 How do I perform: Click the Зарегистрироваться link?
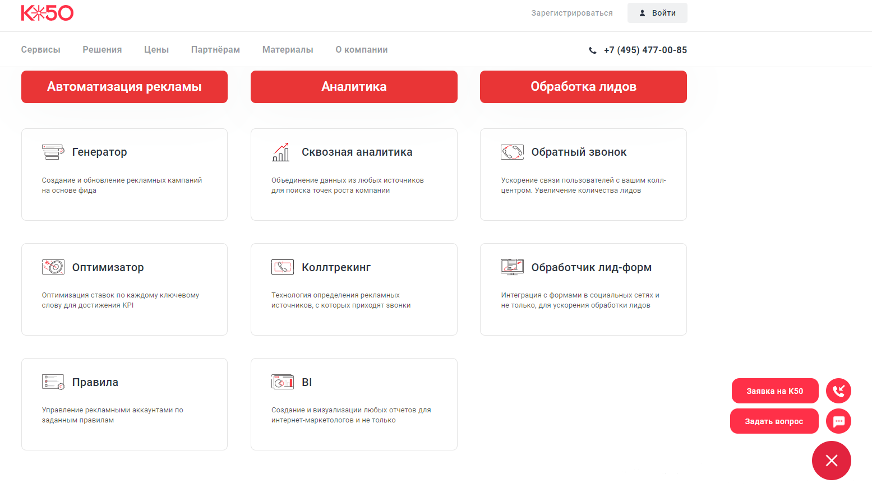572,13
